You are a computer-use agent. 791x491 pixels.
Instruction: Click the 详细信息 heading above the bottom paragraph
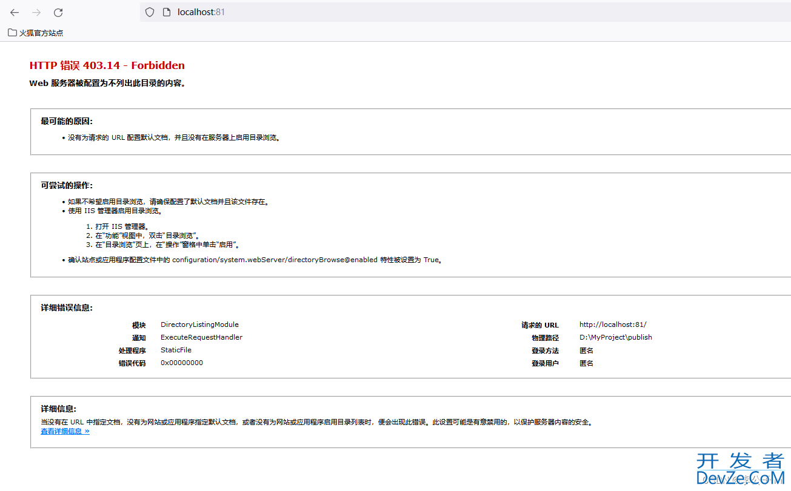[59, 409]
